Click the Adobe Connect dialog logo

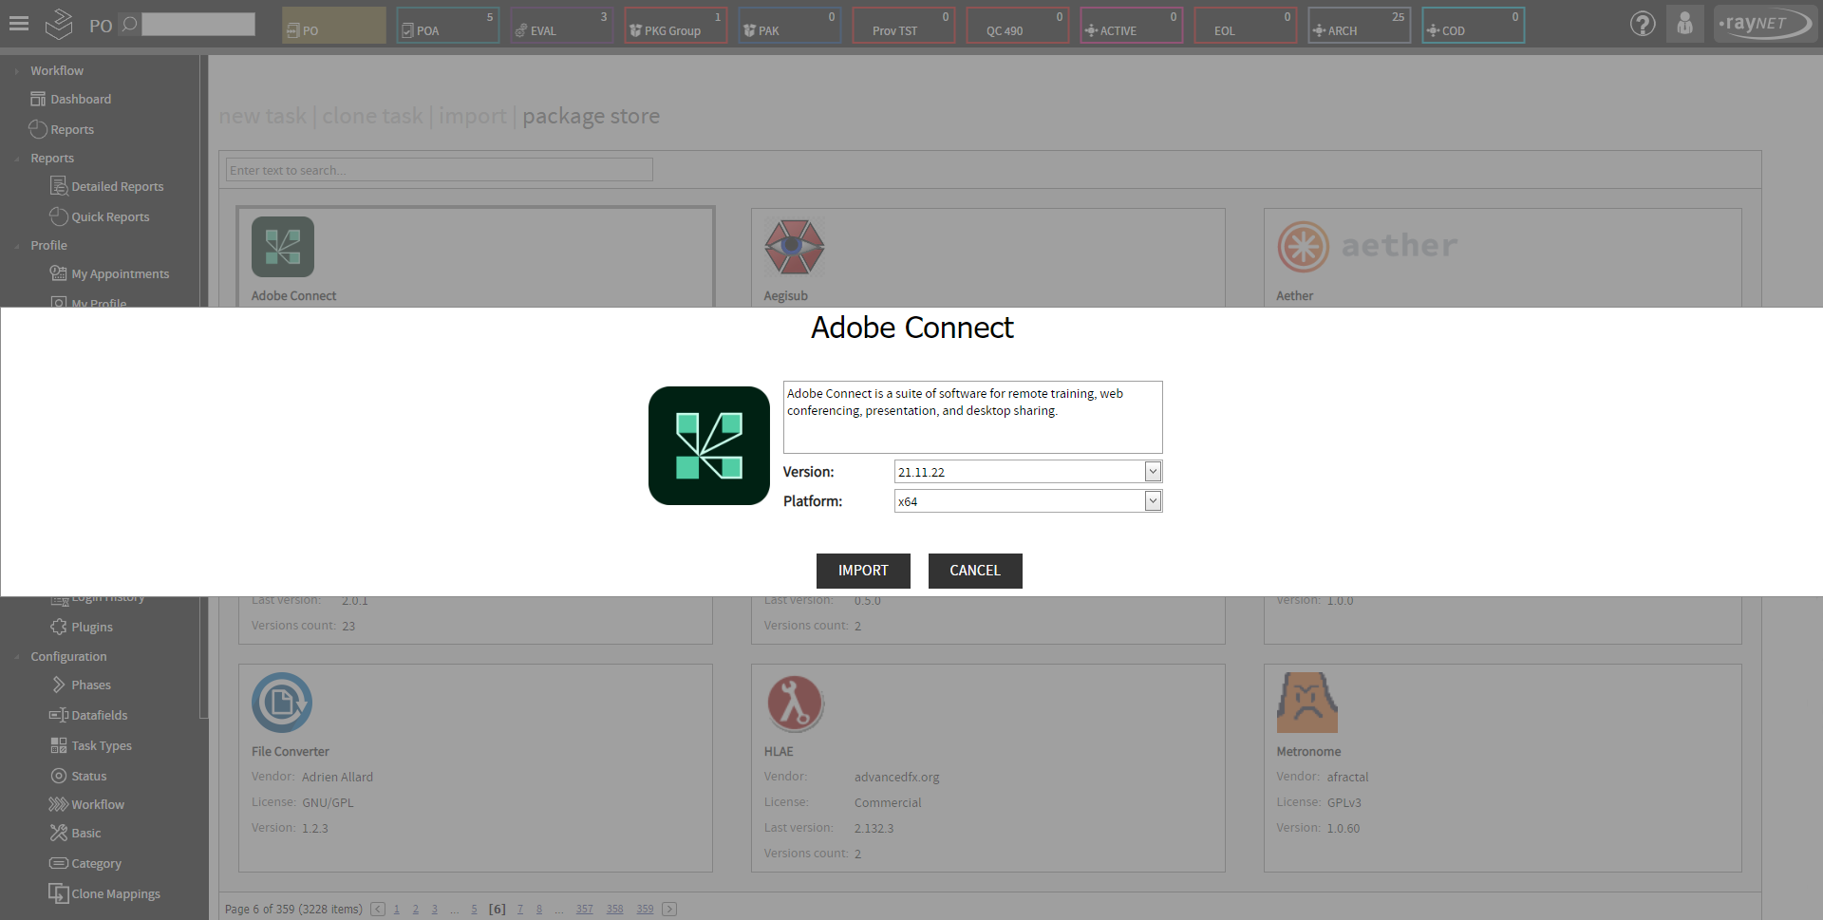[x=708, y=445]
